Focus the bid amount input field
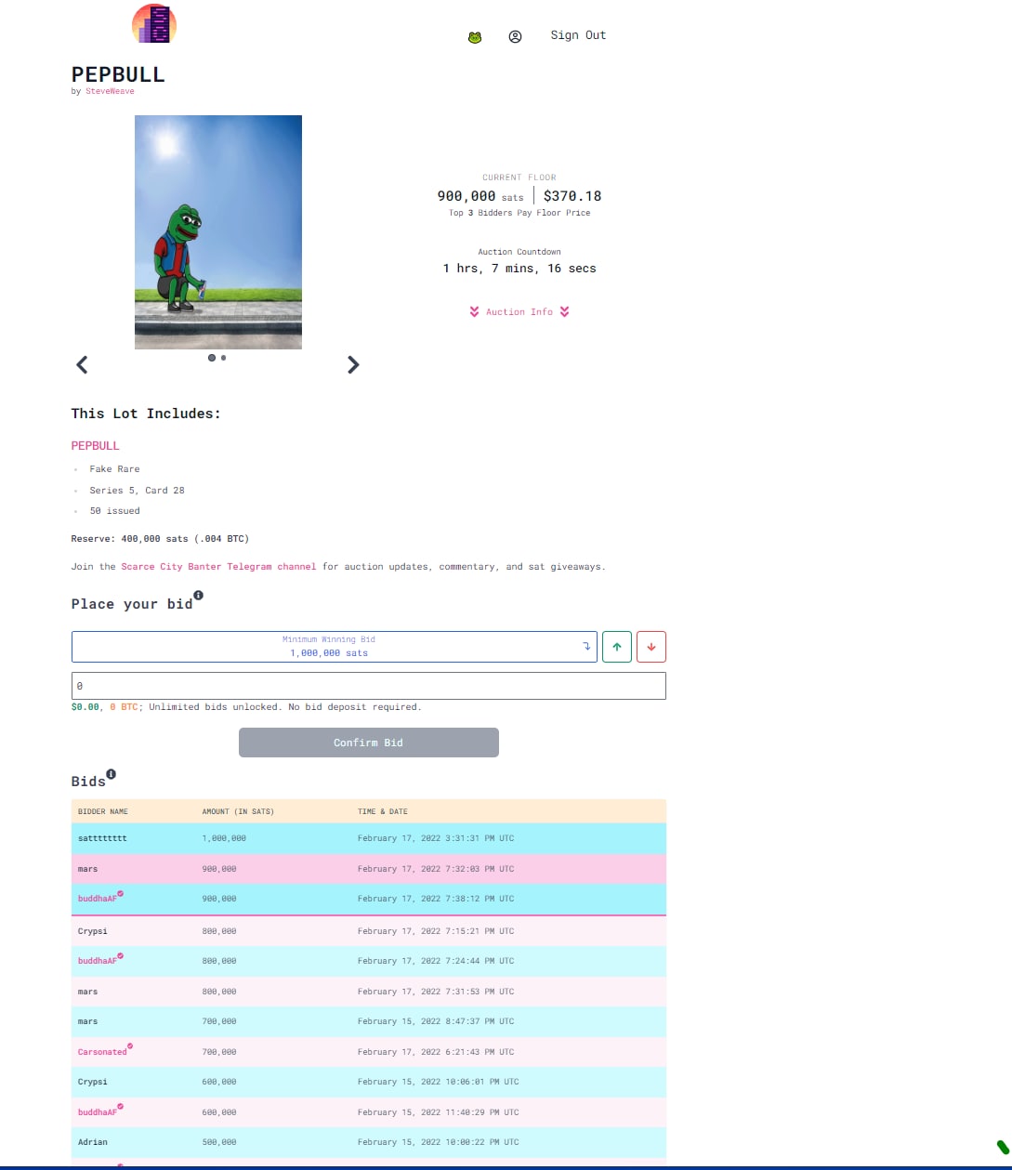This screenshot has height=1170, width=1012. coord(369,686)
